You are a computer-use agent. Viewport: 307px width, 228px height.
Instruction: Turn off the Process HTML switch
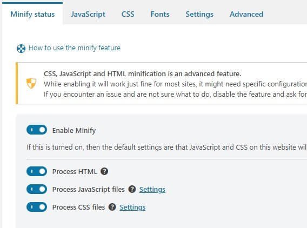coord(37,171)
